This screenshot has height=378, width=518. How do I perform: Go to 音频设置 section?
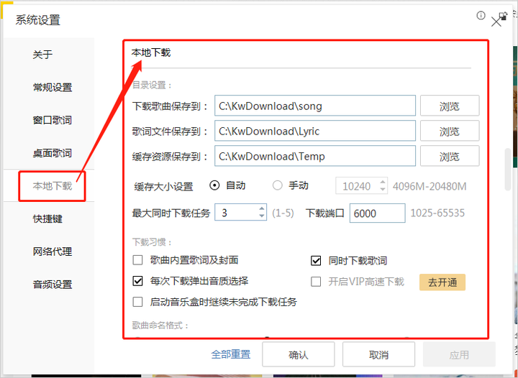(53, 285)
